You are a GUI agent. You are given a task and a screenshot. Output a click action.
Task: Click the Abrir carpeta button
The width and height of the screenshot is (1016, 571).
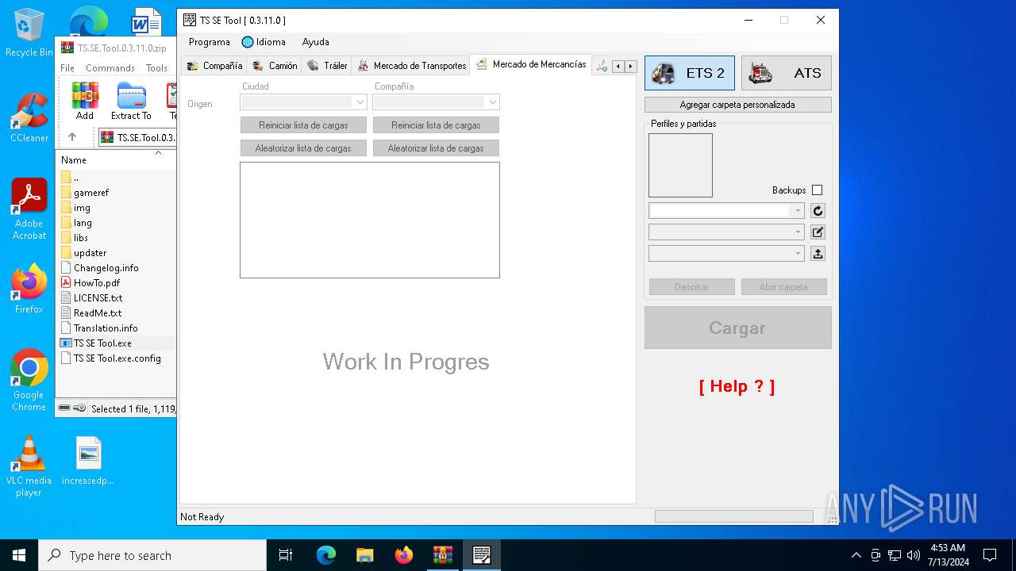coord(783,287)
